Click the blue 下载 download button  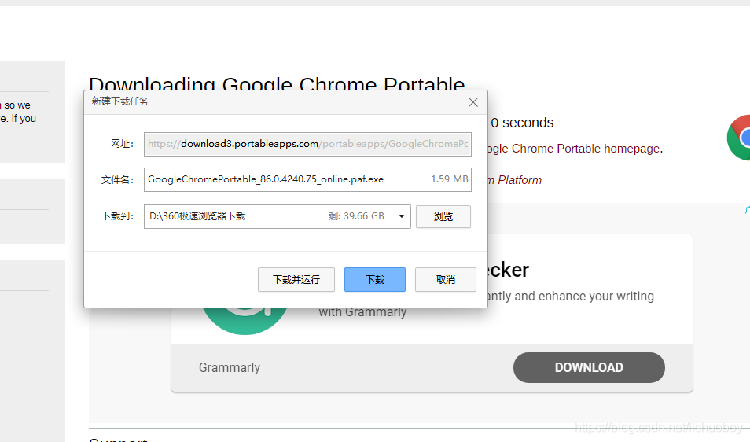(x=374, y=279)
